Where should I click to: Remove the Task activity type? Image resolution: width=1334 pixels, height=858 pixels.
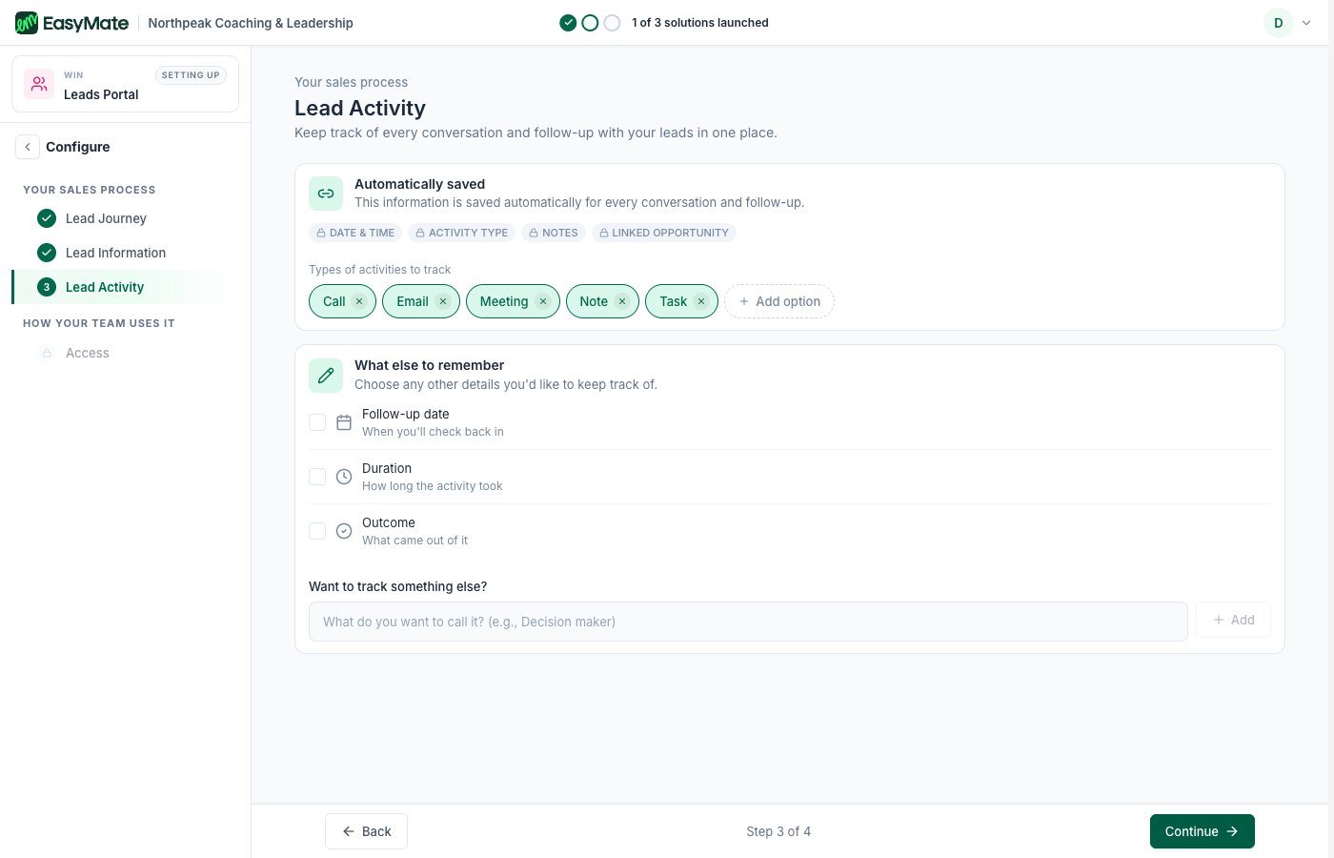click(x=701, y=301)
